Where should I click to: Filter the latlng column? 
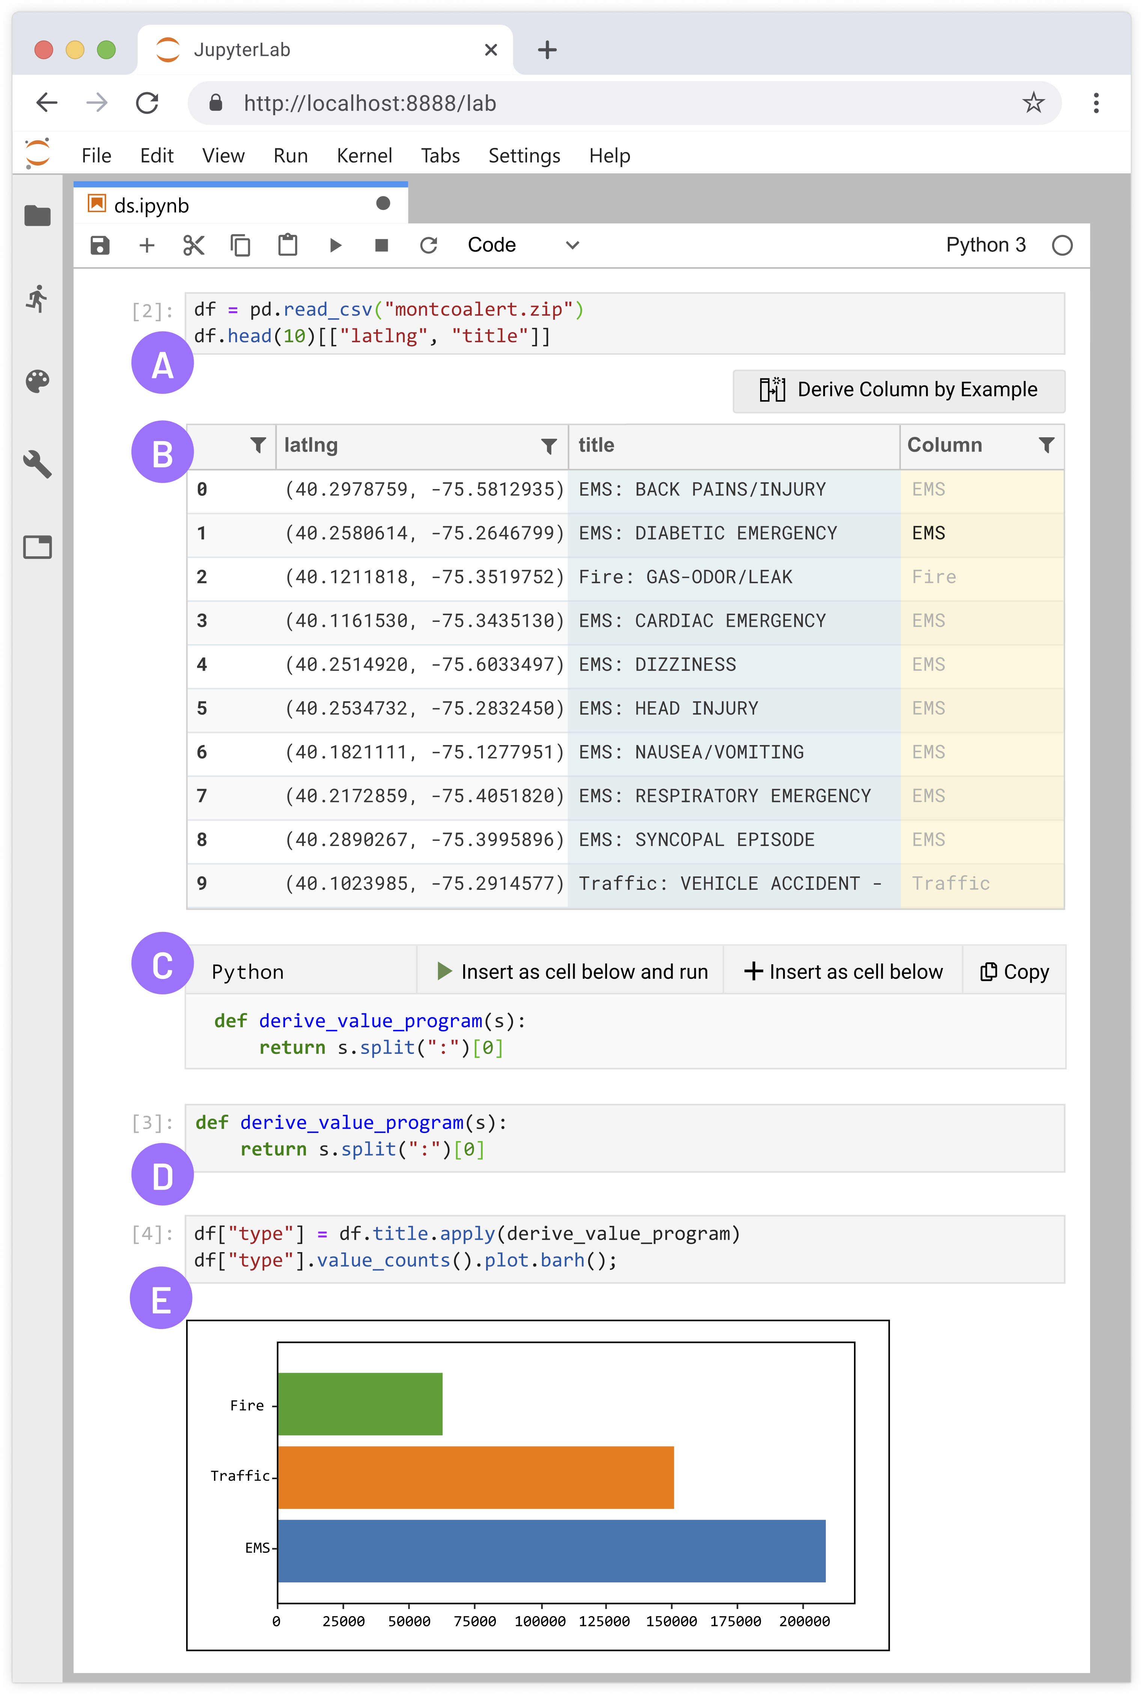coord(549,446)
